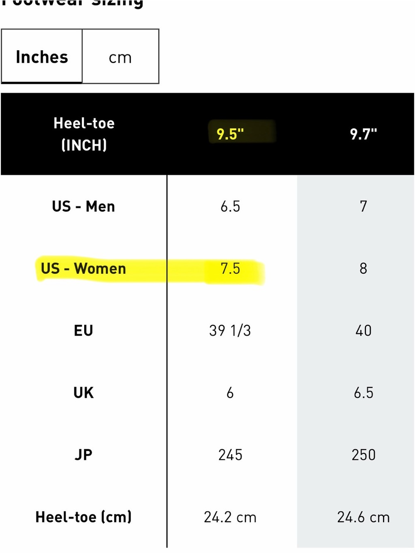Click the highlighted US - Women label
This screenshot has height=553, width=415.
click(83, 268)
